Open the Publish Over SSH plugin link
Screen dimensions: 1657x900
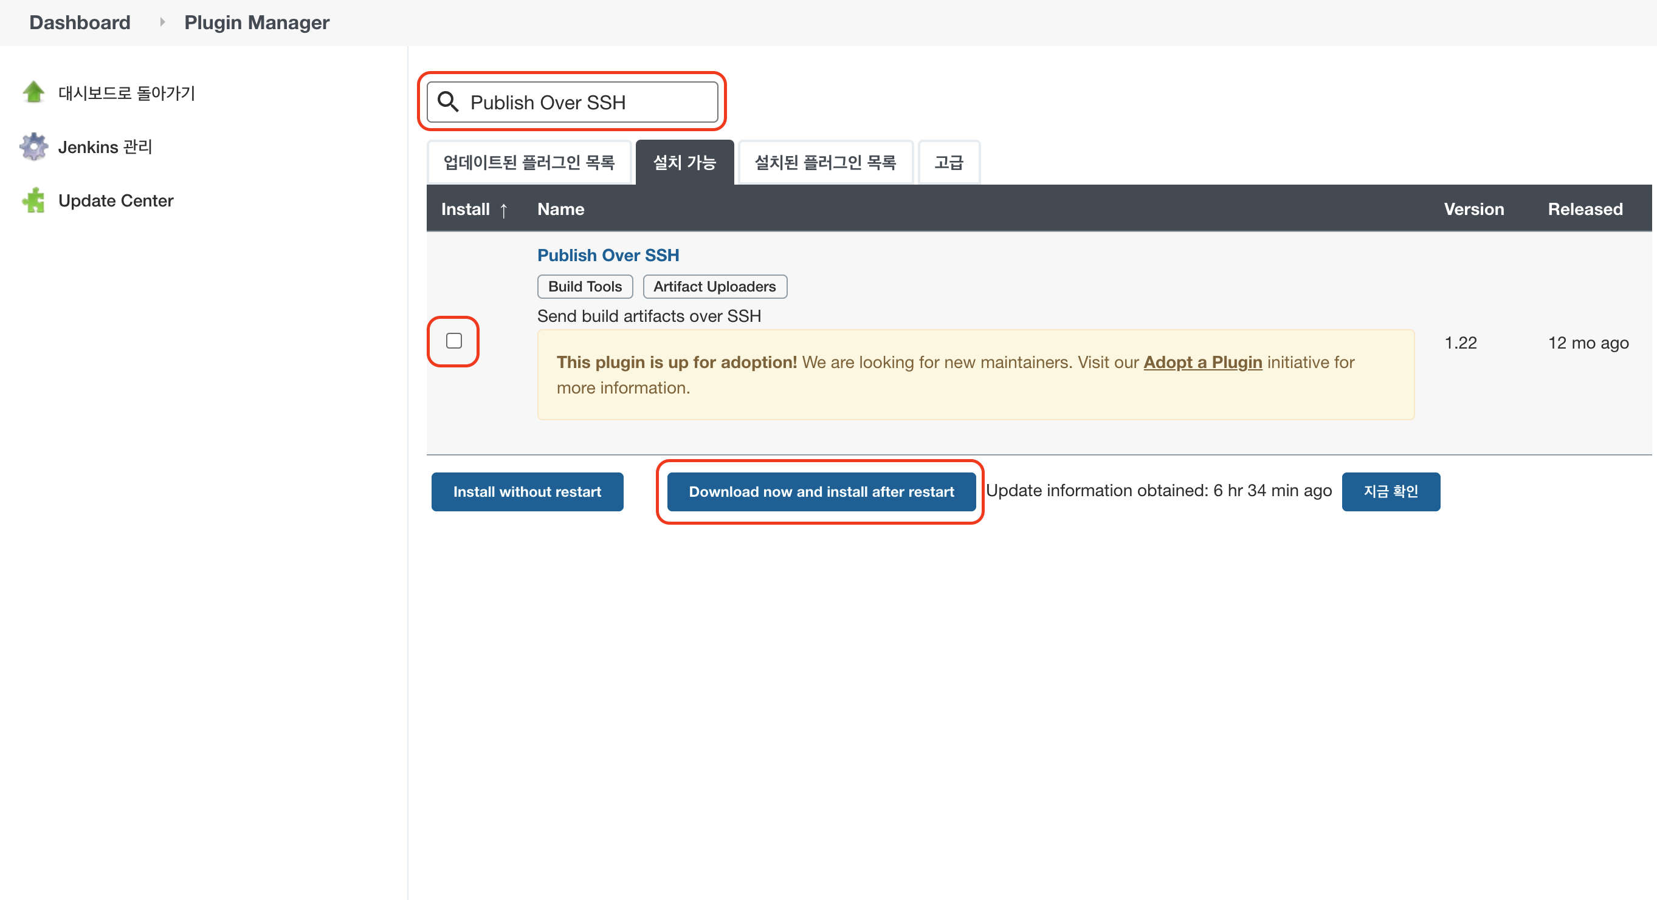[x=608, y=255]
